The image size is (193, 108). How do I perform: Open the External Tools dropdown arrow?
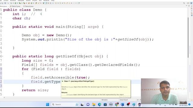click(26, 3)
